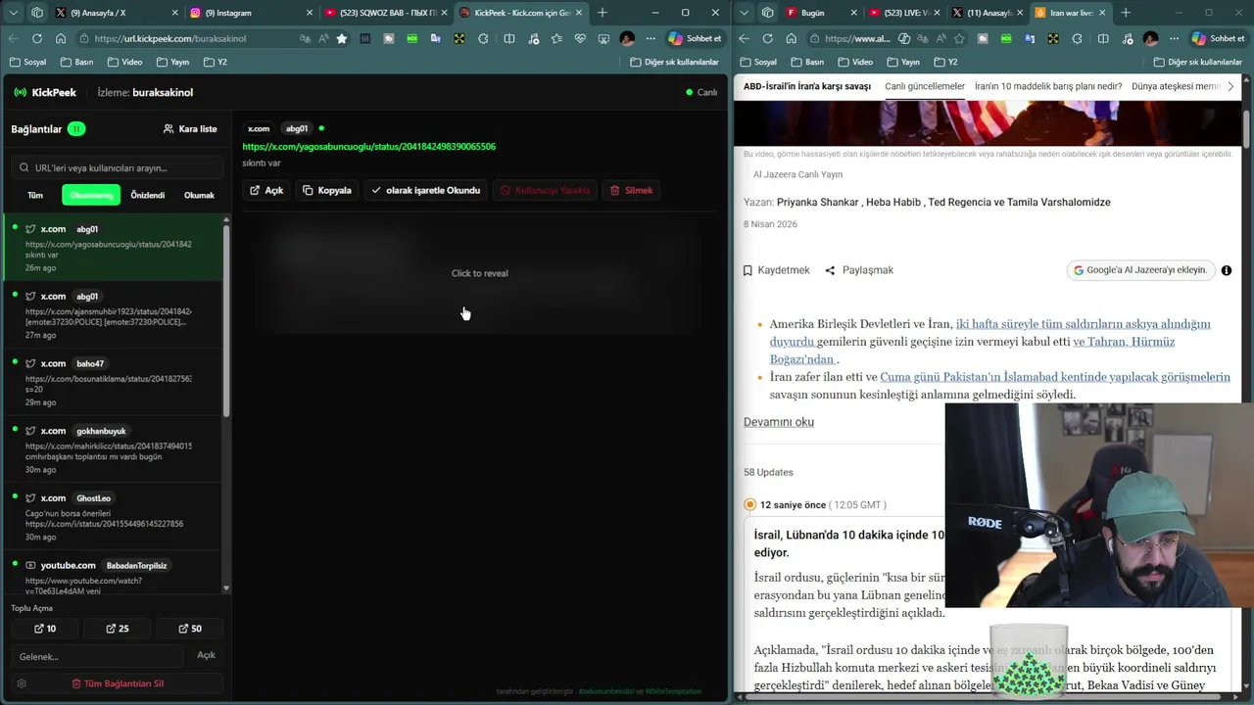The width and height of the screenshot is (1254, 705).
Task: Open yagosabuncuoglu status URL link
Action: tap(369, 147)
